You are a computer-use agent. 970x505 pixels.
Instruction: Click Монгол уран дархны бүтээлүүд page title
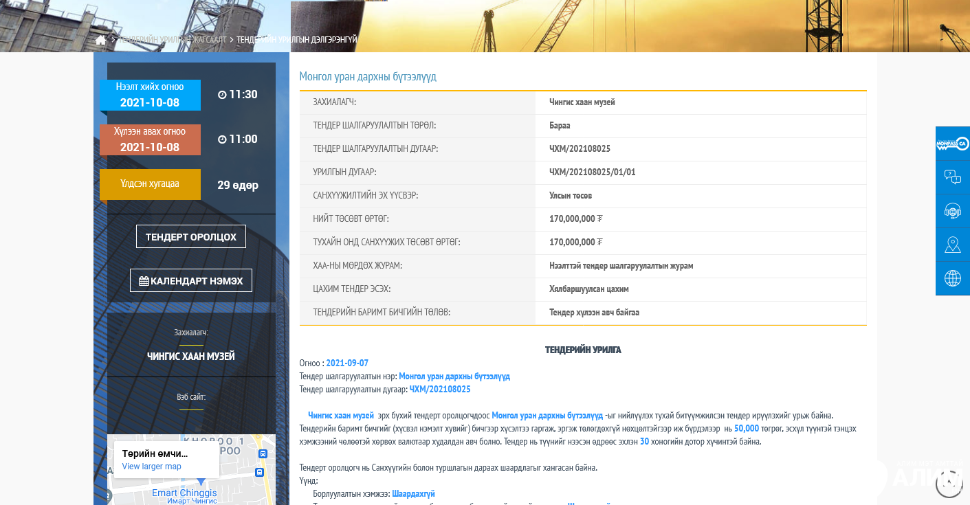[x=368, y=76]
